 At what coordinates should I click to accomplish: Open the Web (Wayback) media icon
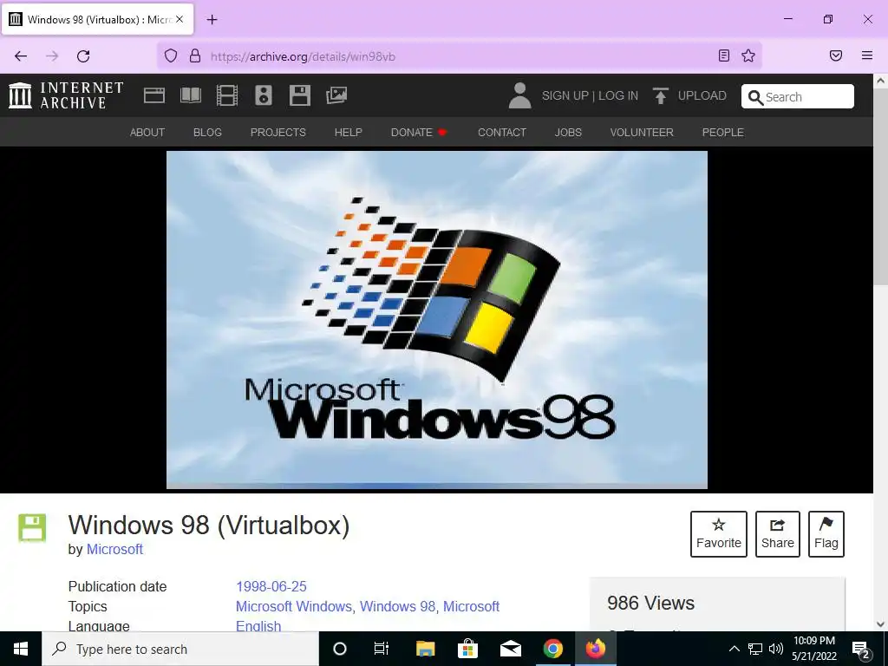[x=154, y=95]
